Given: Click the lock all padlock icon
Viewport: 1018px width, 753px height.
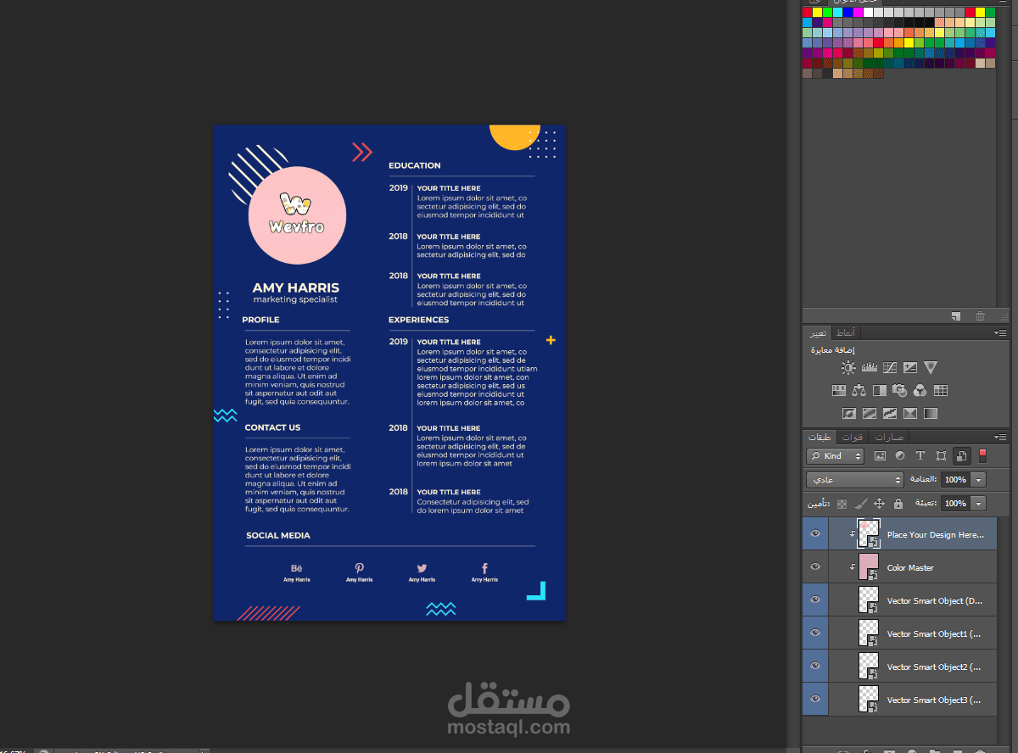Looking at the screenshot, I should 898,504.
